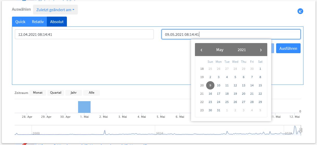Select May 31 in the calendar
This screenshot has width=317, height=145.
click(x=219, y=110)
